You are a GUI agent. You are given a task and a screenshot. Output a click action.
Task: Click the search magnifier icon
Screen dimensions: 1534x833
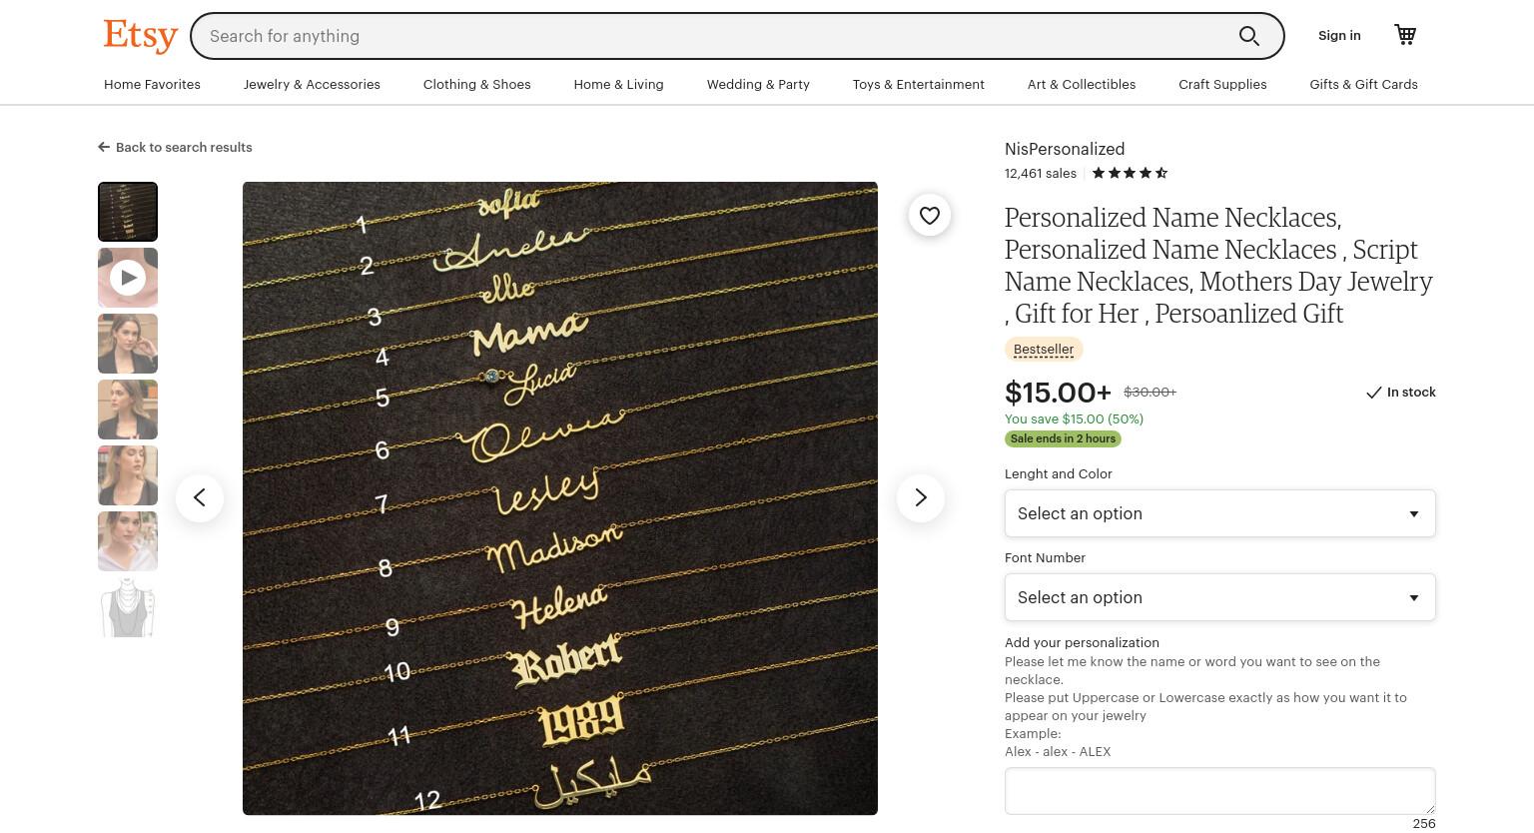coord(1248,36)
